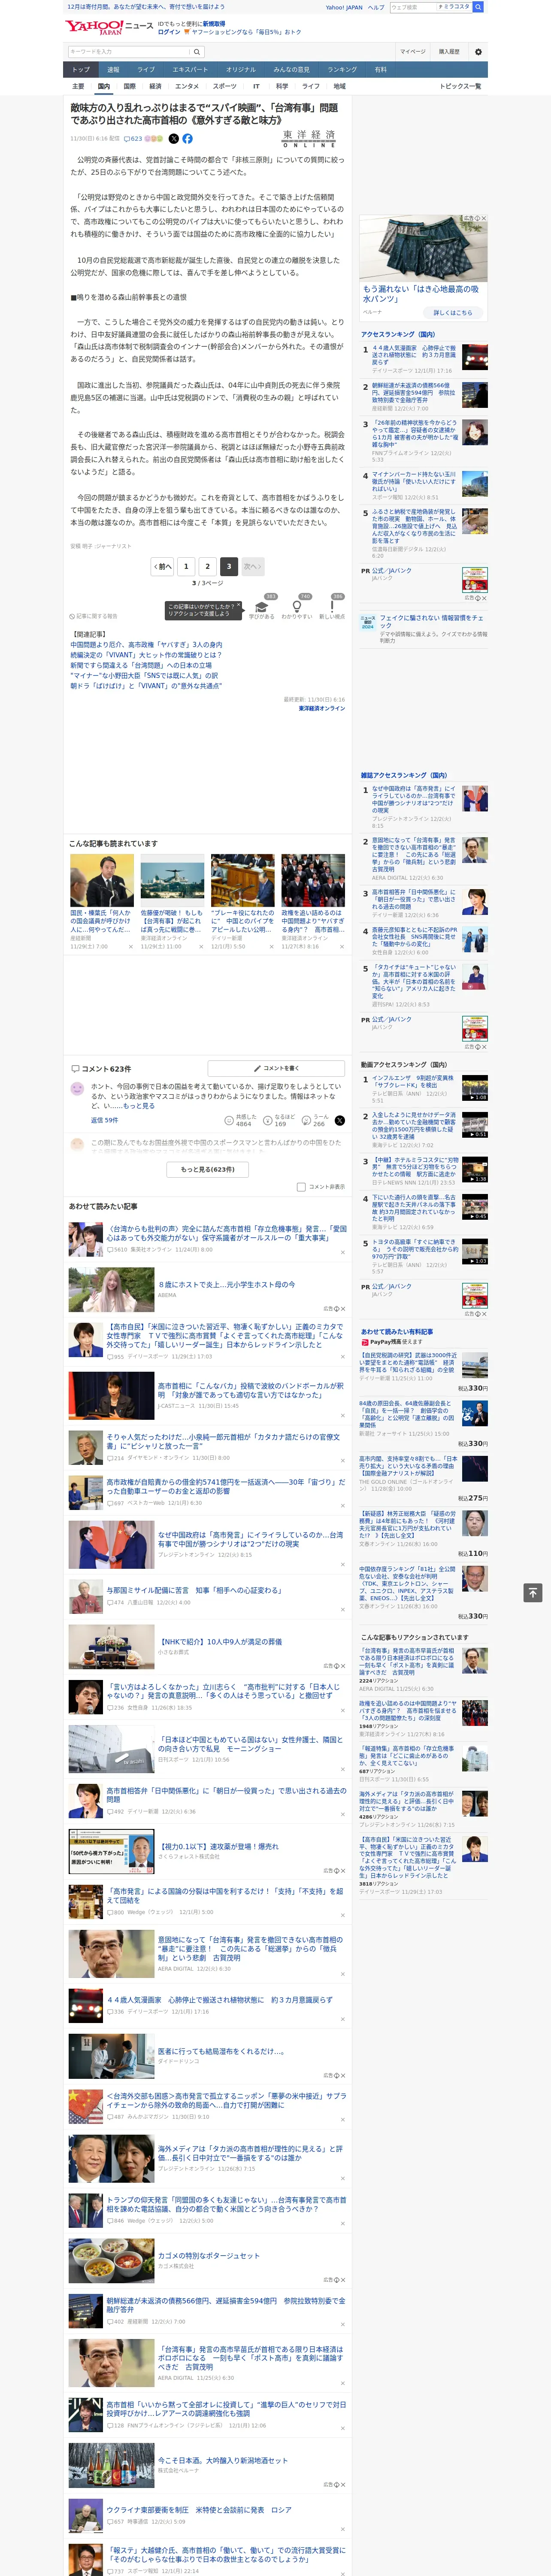The height and width of the screenshot is (2576, 551).
Task: Open 与那国ミサイル配備に苦言 article
Action: click(x=194, y=1590)
